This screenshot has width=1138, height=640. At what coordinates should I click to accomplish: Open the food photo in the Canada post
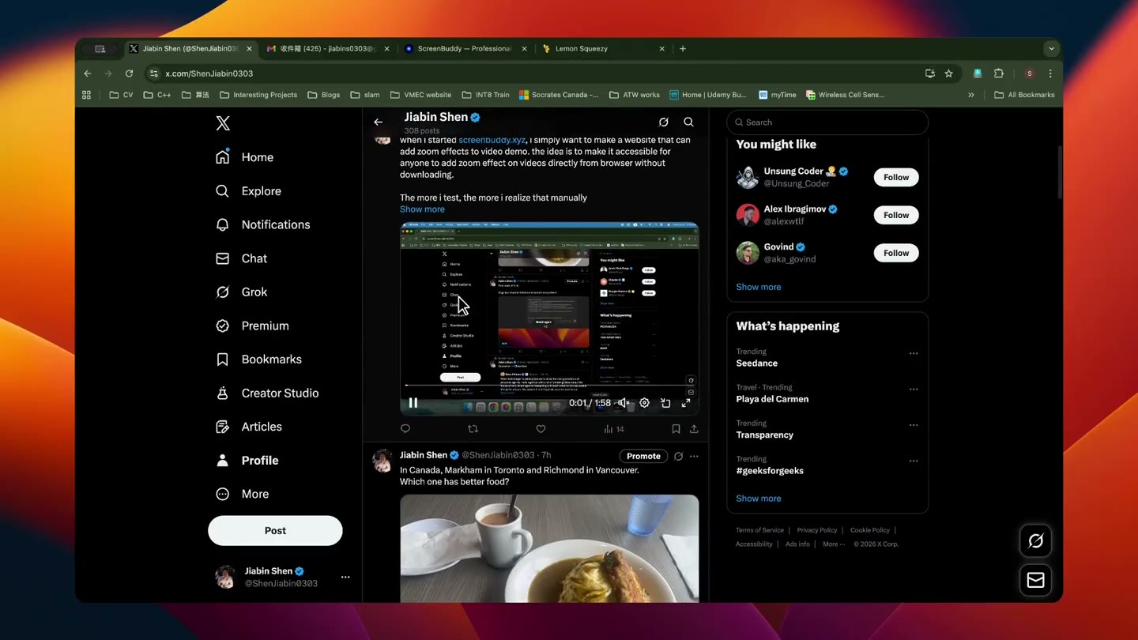pos(549,548)
